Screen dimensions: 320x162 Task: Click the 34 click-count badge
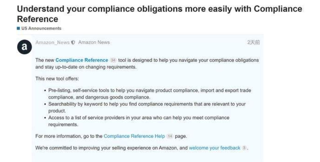pyautogui.click(x=113, y=60)
